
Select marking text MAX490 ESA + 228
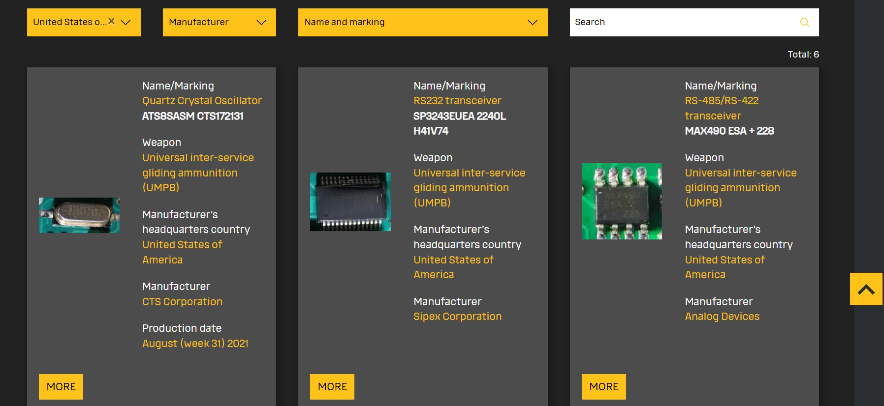729,131
